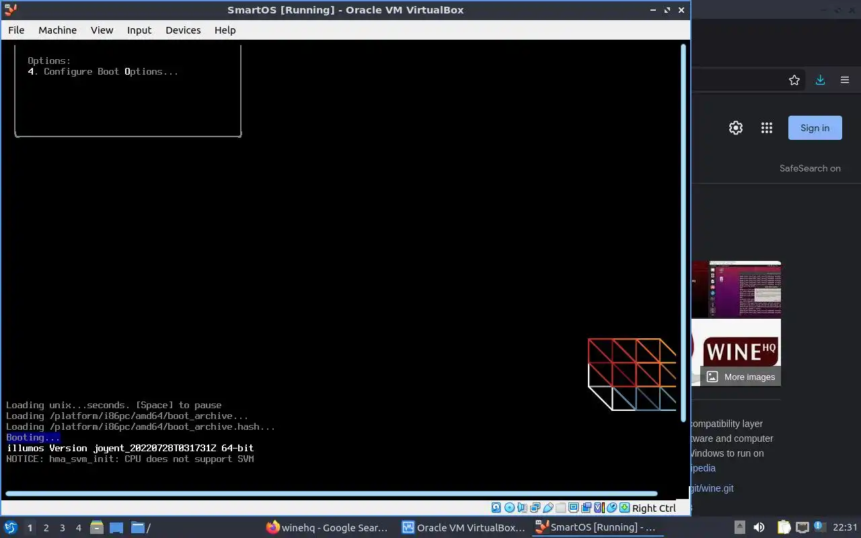Open optical drive indicator in VM status bar

pos(509,508)
